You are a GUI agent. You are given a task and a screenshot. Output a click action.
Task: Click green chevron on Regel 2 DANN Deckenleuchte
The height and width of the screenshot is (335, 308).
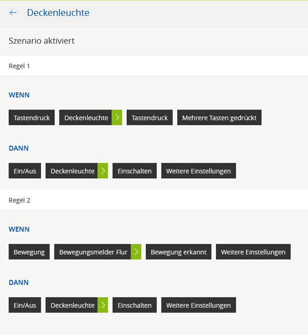coord(103,305)
